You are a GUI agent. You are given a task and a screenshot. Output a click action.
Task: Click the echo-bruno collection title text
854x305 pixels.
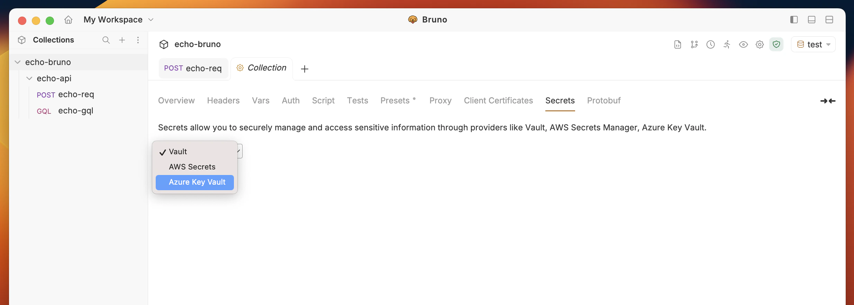pyautogui.click(x=198, y=44)
